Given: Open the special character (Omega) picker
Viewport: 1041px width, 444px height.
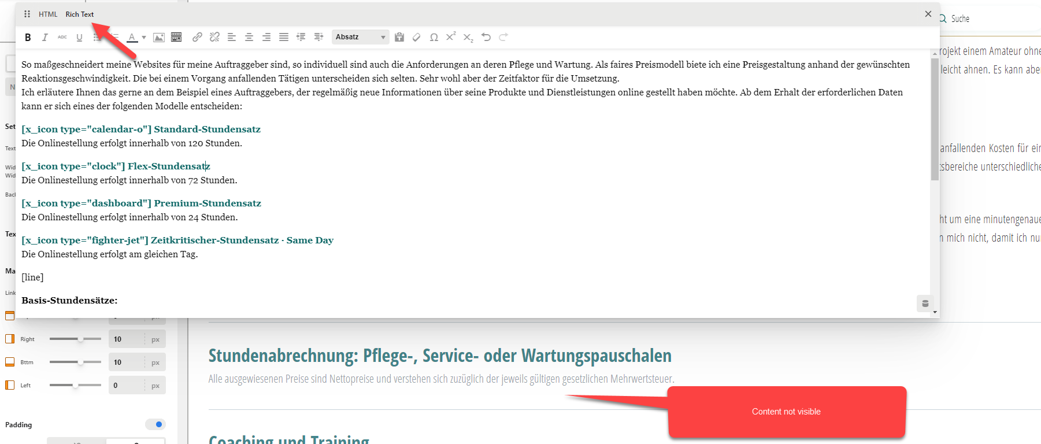Looking at the screenshot, I should [434, 37].
